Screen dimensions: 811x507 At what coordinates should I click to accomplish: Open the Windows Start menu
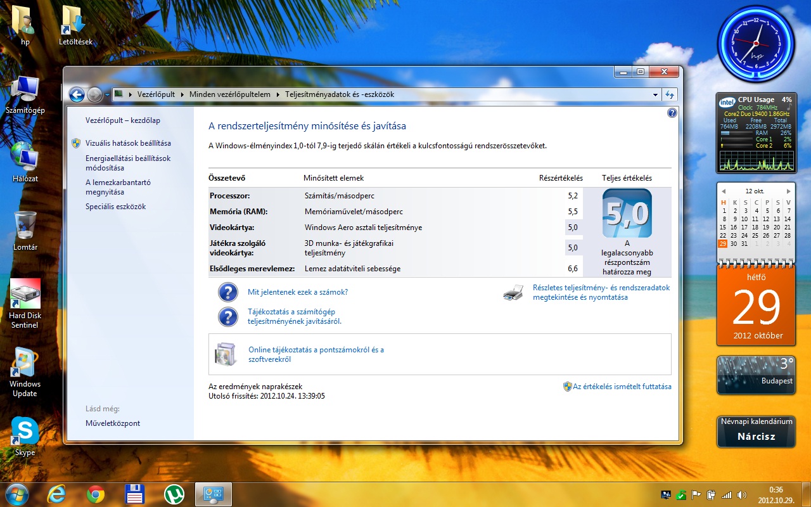[x=17, y=494]
